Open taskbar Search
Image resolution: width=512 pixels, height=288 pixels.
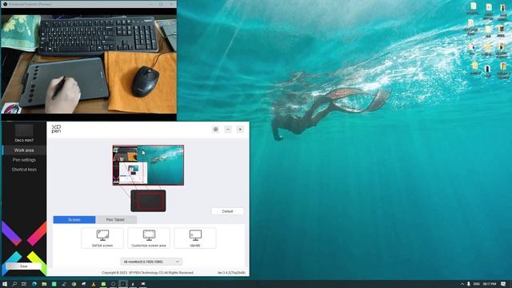tap(14, 284)
